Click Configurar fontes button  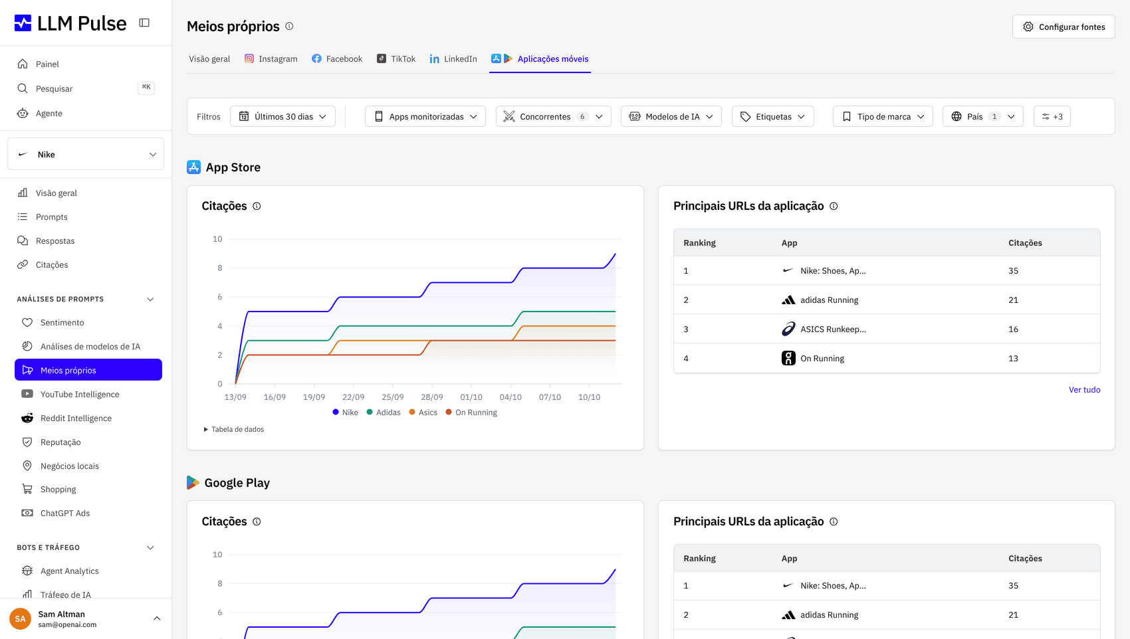click(1064, 27)
